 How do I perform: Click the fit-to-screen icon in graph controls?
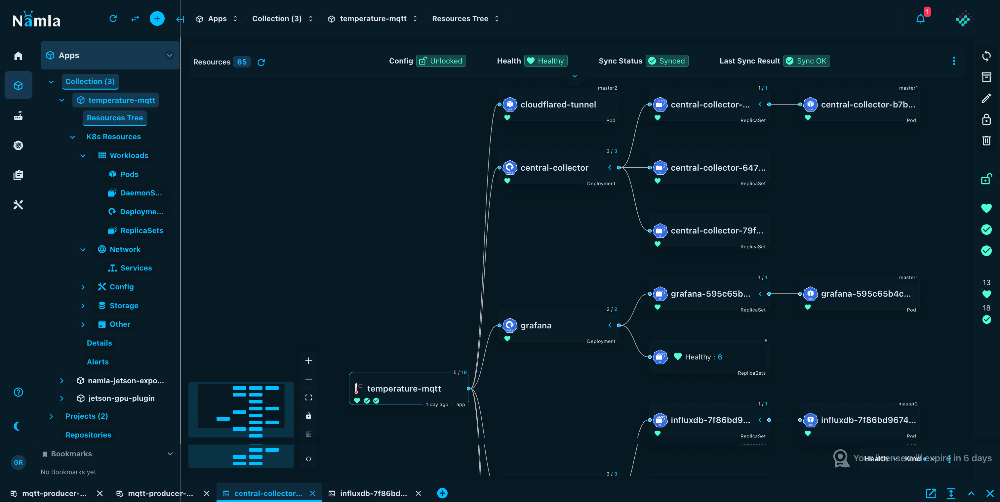click(x=308, y=397)
